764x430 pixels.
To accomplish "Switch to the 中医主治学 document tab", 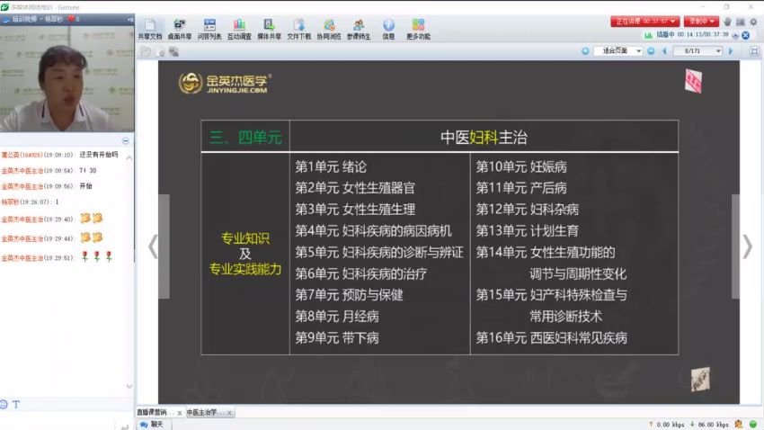I will coord(206,412).
